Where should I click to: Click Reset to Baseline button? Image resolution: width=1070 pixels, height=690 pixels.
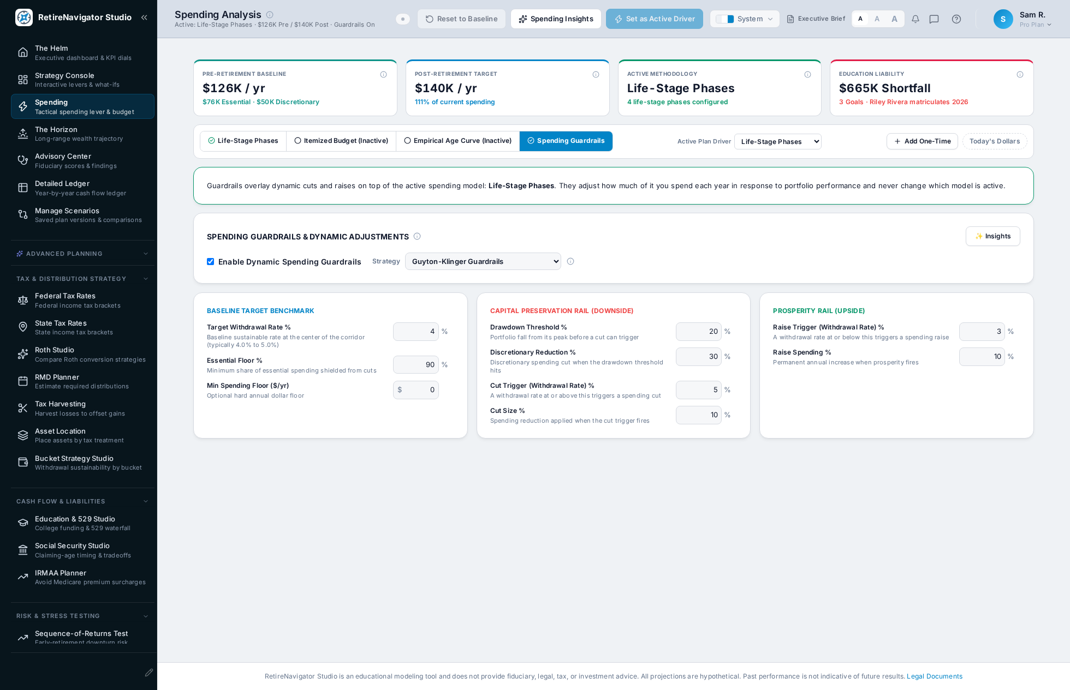tap(461, 19)
